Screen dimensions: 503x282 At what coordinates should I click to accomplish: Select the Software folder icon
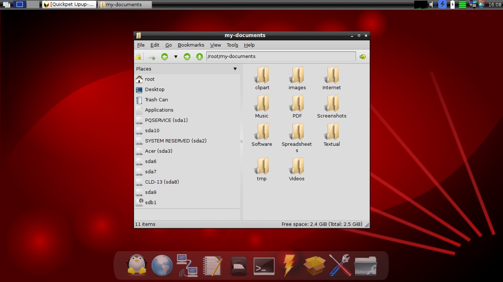[262, 131]
